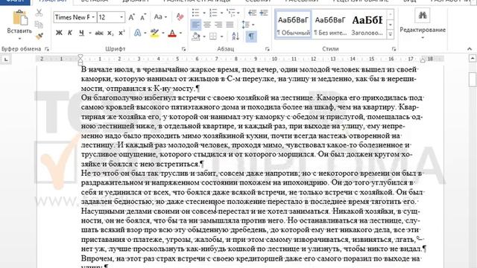This screenshot has width=477, height=268.
Task: Increase font size with the A-up icon
Action: click(131, 17)
